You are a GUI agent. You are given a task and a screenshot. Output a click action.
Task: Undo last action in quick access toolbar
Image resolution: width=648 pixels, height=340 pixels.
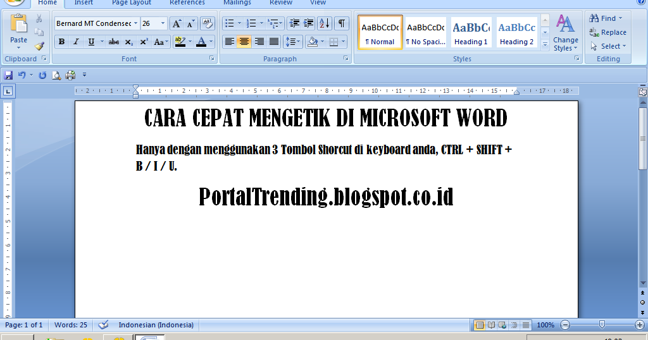tap(22, 75)
